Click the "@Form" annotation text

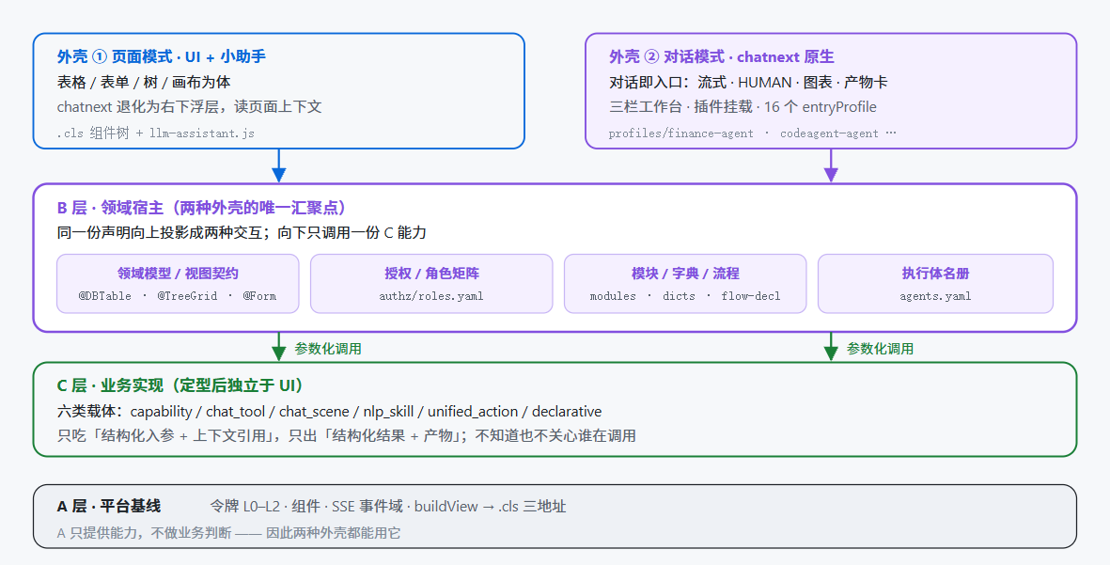click(259, 296)
